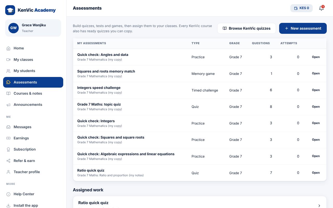Click the Ratio quick quiz assigned work card
The image size is (333, 208).
tap(200, 202)
